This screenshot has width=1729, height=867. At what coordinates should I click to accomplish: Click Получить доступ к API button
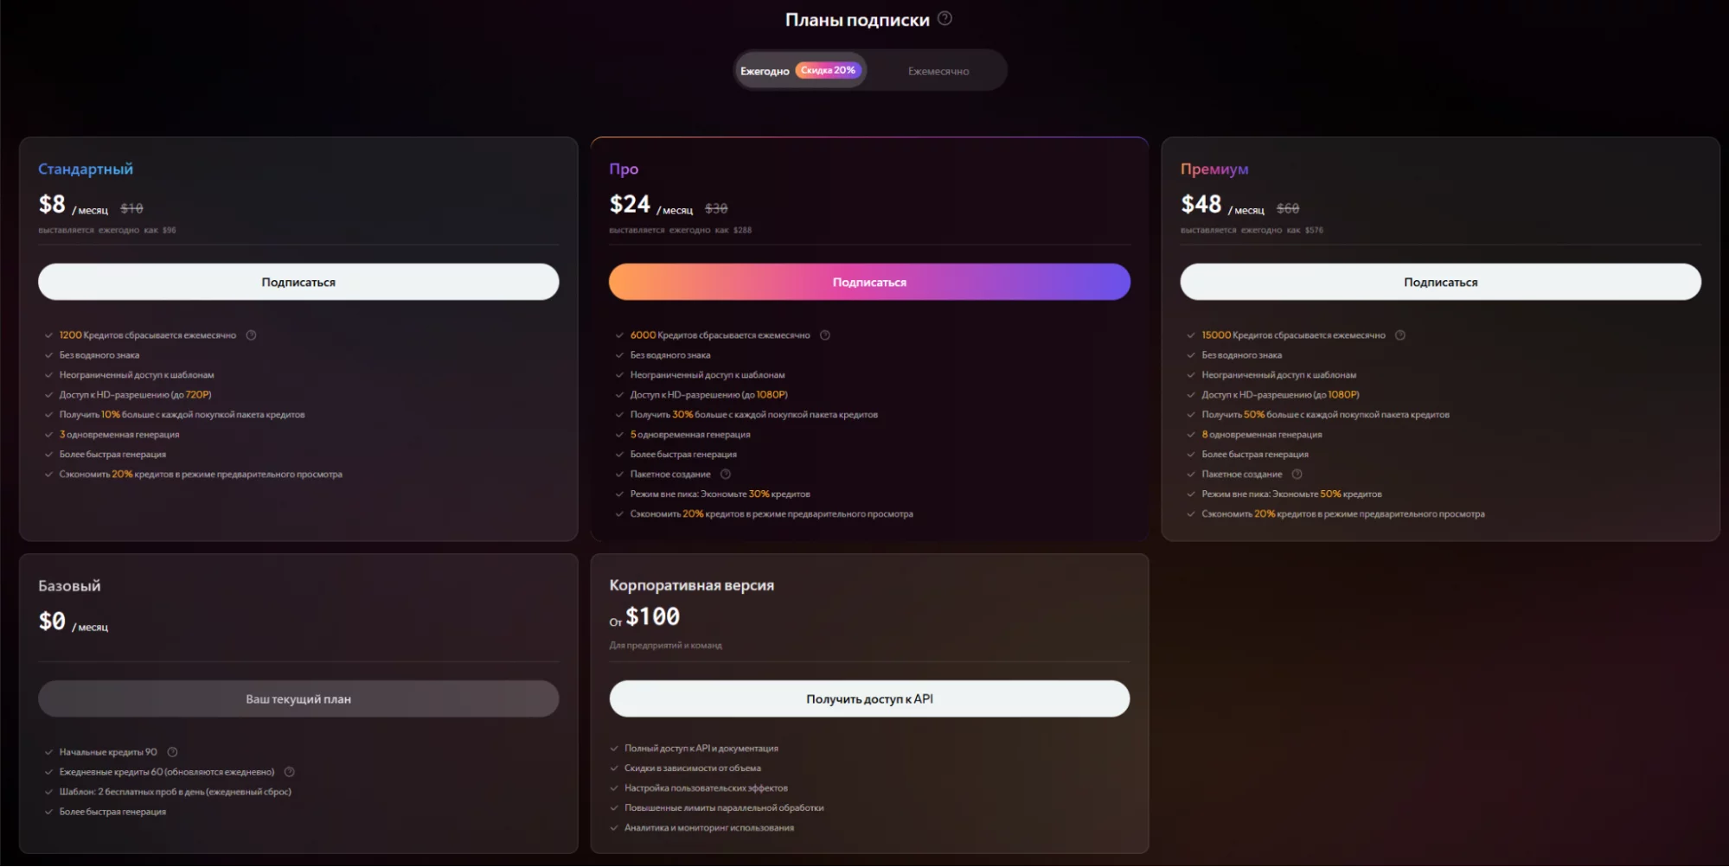click(x=869, y=698)
